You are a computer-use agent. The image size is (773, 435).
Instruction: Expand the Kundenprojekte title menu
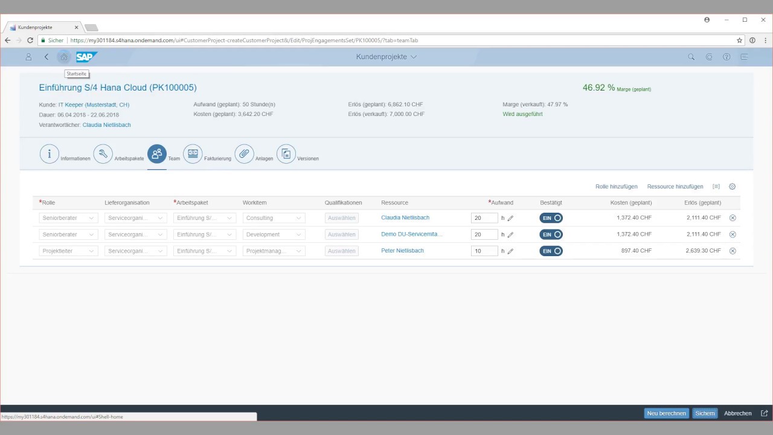point(414,57)
